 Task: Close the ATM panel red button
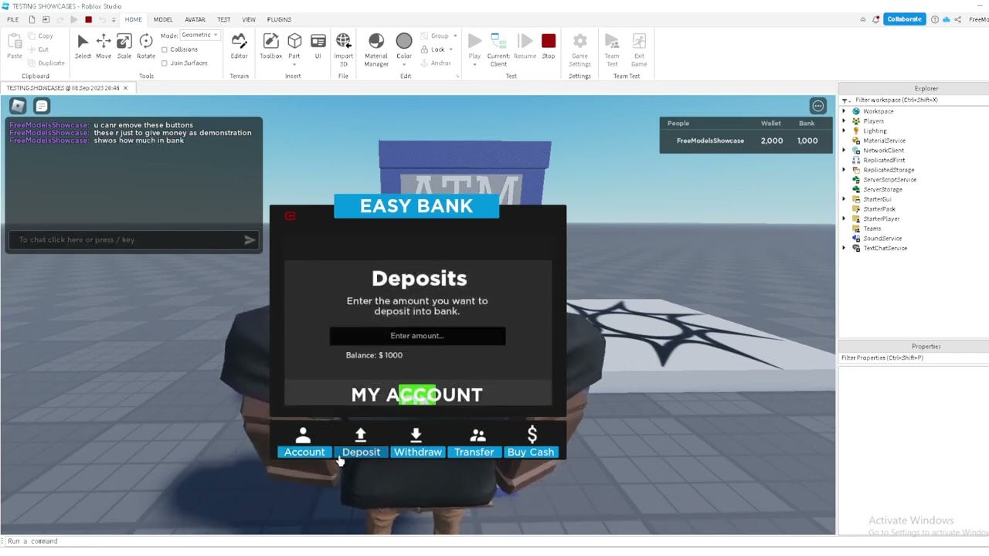291,216
